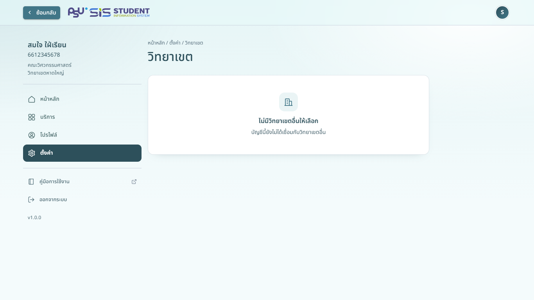Click the ย้อนกลับ back button
The image size is (534, 300).
point(41,12)
